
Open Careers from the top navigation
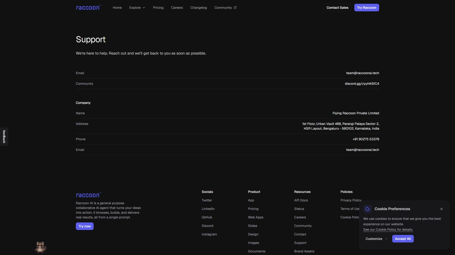coord(177,7)
